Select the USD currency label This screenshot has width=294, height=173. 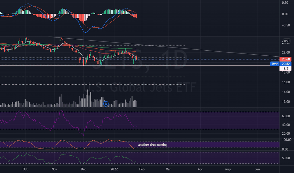[x=286, y=41]
